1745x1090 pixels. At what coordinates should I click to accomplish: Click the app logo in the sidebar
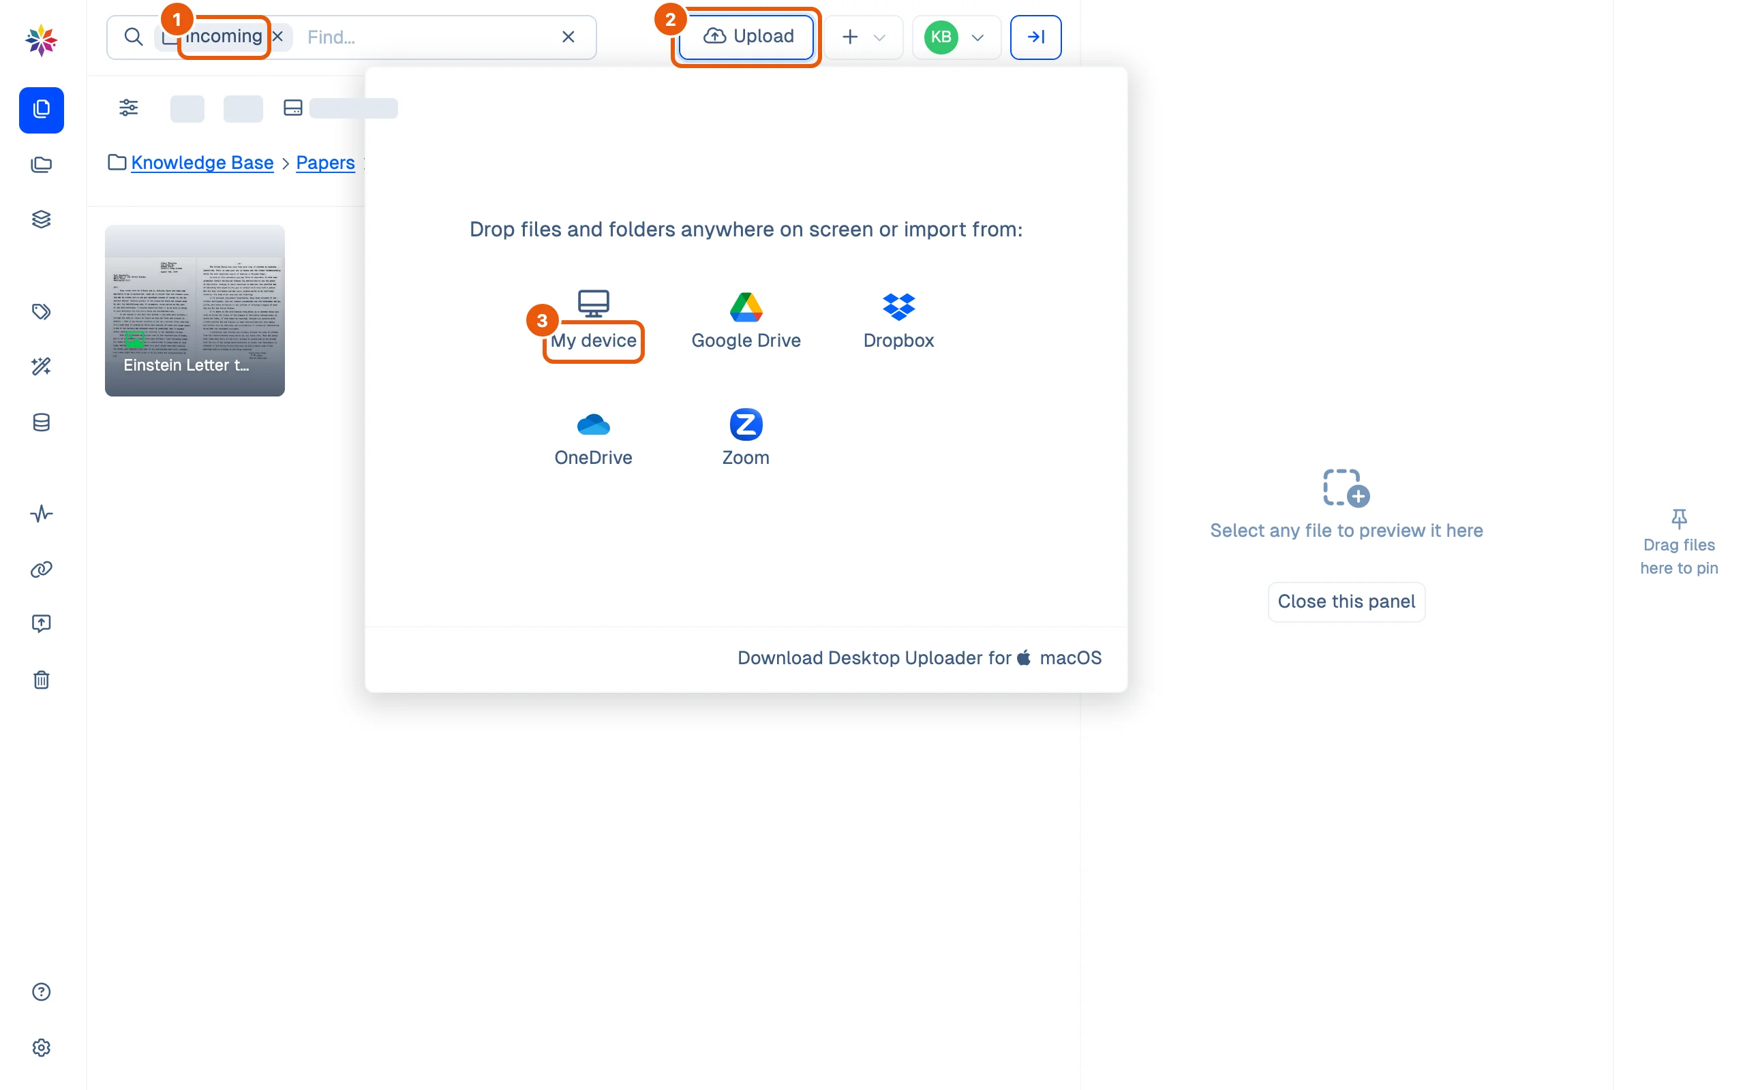pyautogui.click(x=41, y=40)
